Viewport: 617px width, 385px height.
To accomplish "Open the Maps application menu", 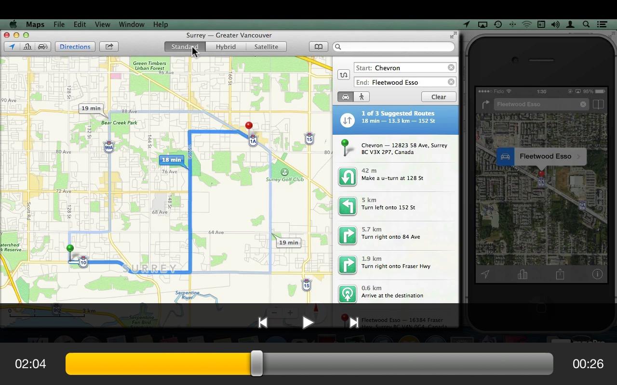I will (x=35, y=25).
